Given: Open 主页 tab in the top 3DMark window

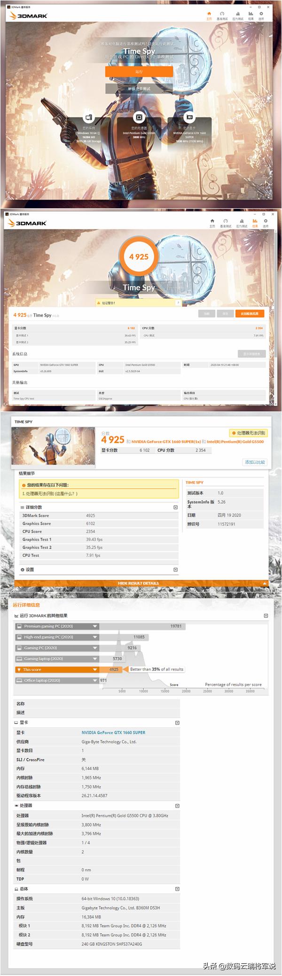Looking at the screenshot, I should point(209,16).
